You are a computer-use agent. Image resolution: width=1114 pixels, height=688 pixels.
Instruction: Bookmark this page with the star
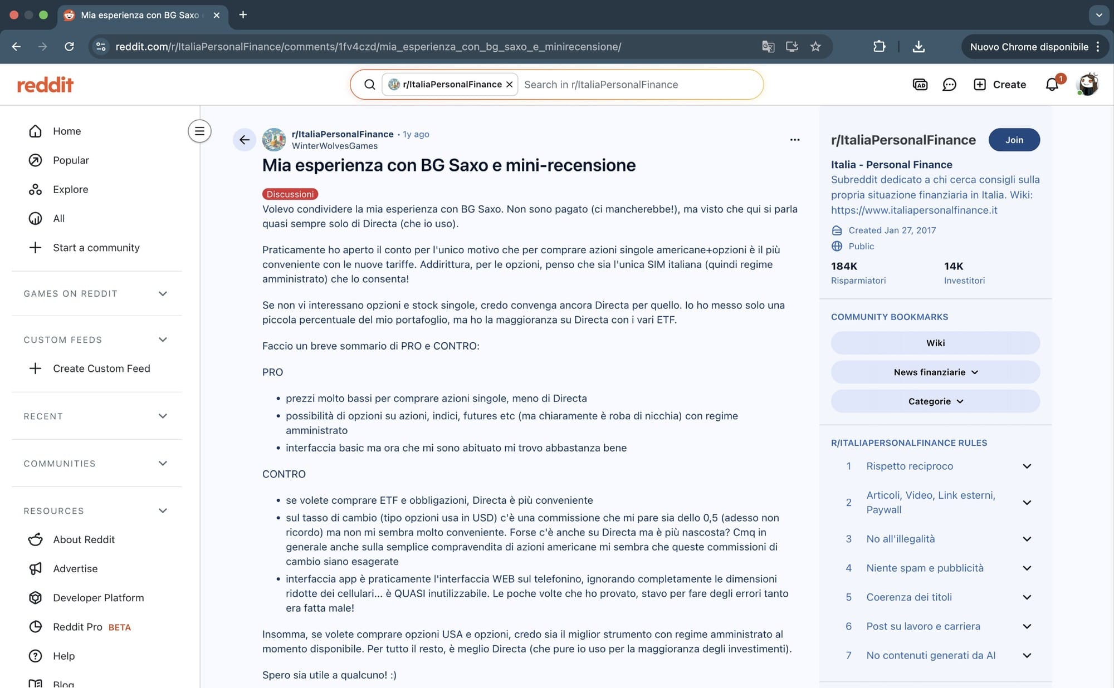click(x=815, y=47)
